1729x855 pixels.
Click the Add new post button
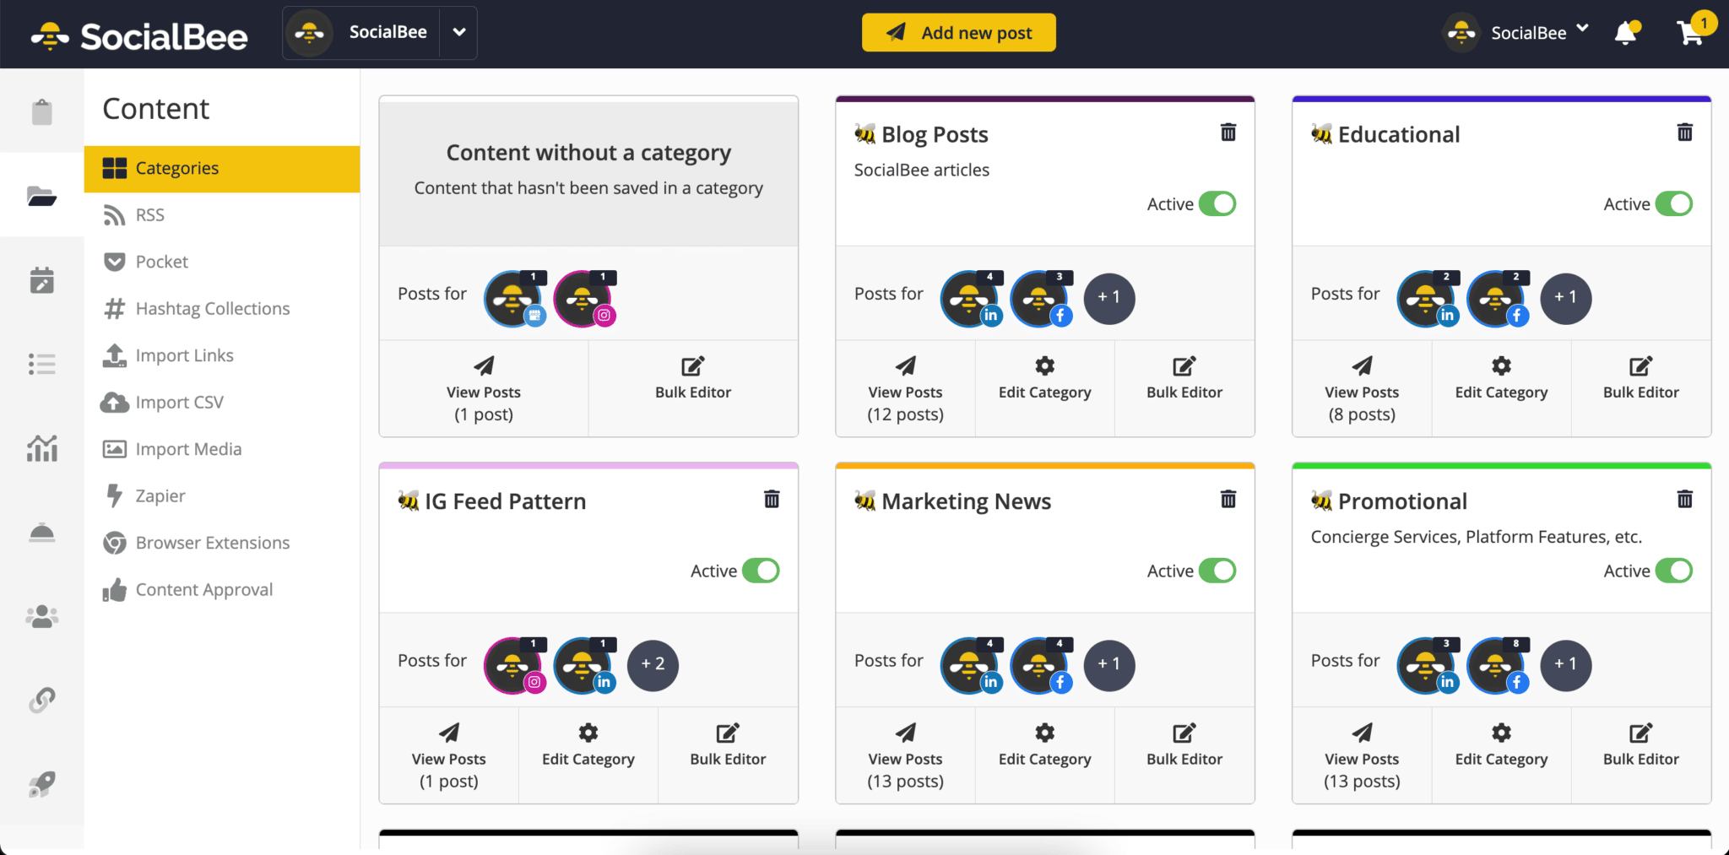coord(958,32)
